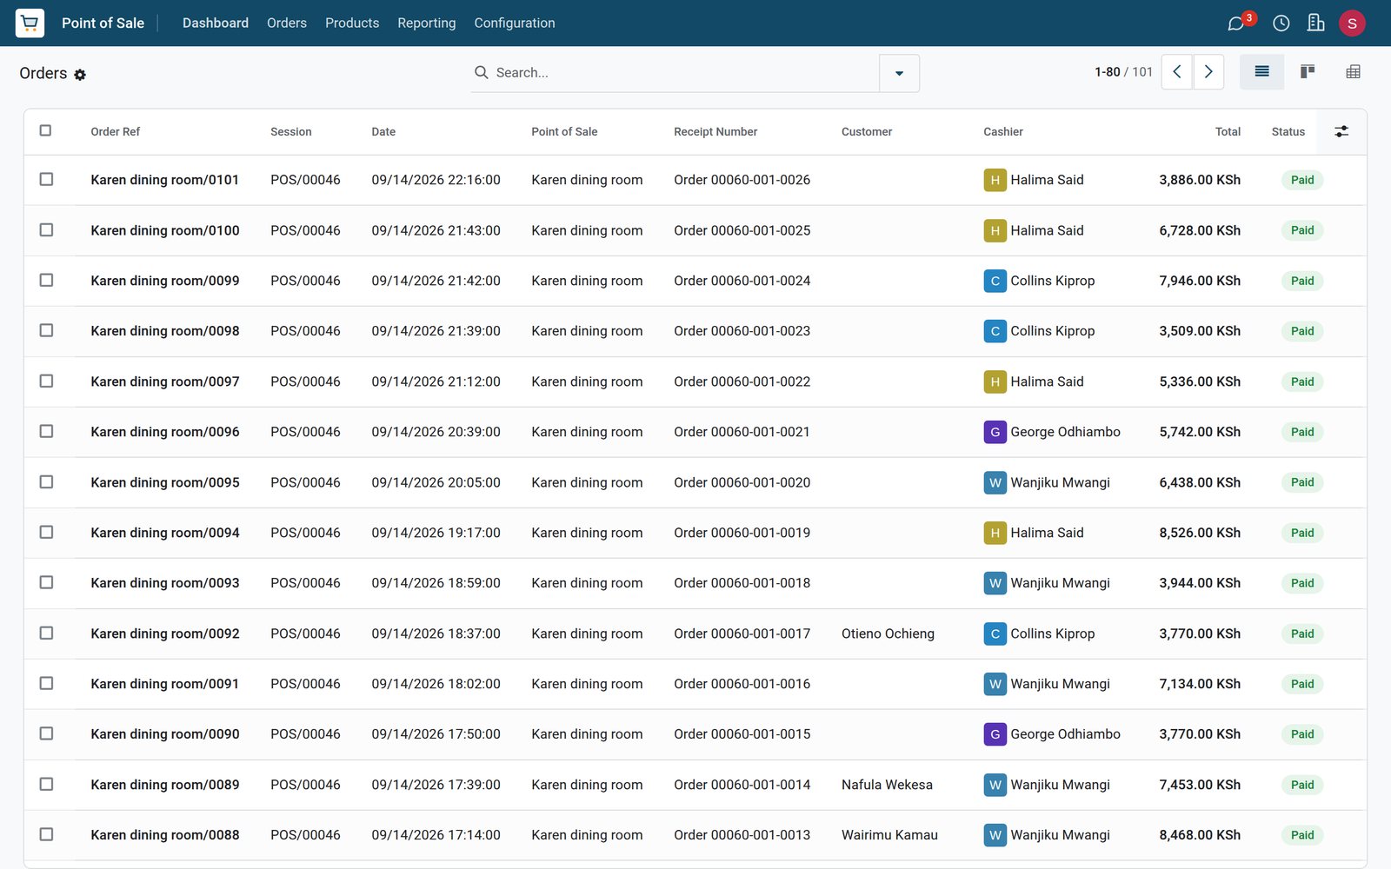Click the search magnifier icon
The image size is (1391, 869).
(x=481, y=72)
